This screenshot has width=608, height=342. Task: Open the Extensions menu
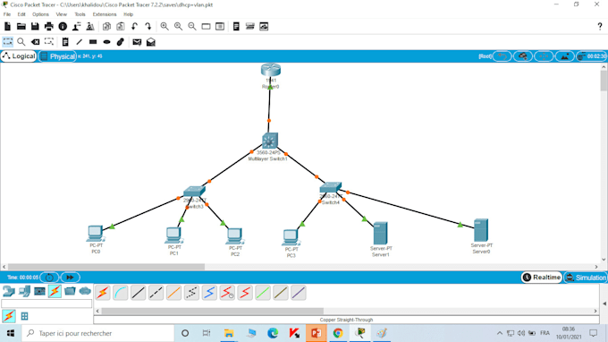105,14
